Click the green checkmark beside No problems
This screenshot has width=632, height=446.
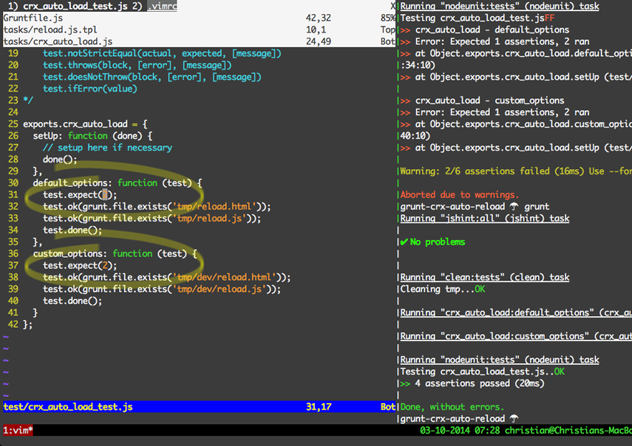404,242
